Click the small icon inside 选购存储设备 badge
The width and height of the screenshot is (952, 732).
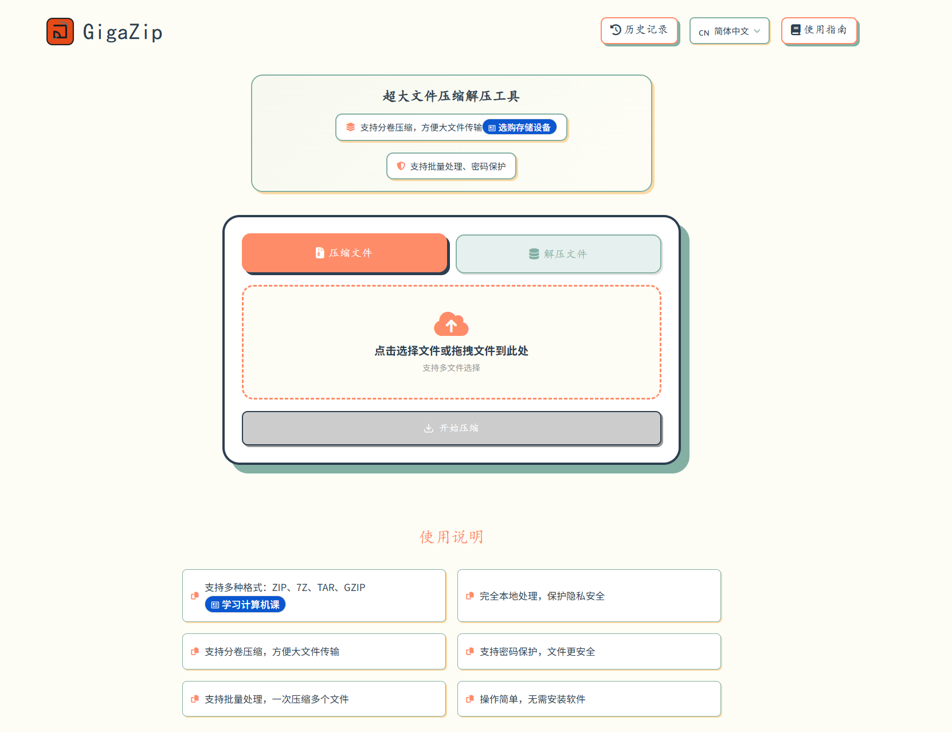492,128
